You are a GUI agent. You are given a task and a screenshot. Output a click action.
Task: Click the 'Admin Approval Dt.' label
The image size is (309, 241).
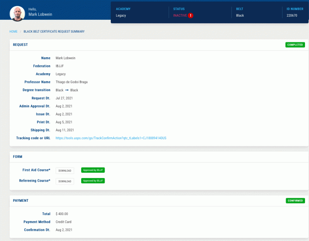pyautogui.click(x=35, y=106)
